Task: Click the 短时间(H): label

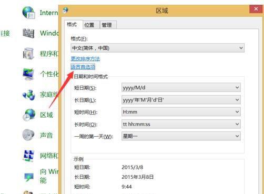Action: (86, 112)
